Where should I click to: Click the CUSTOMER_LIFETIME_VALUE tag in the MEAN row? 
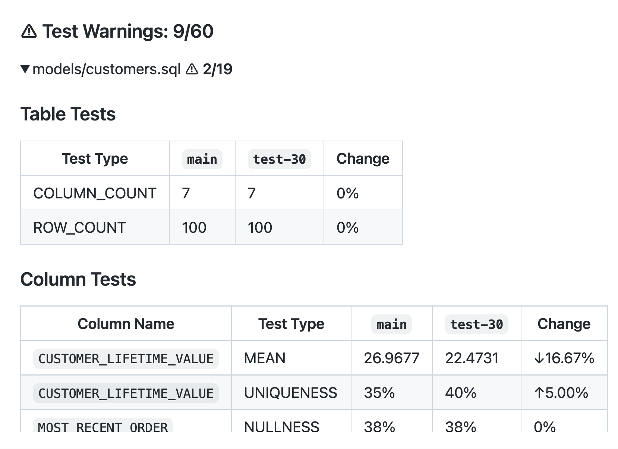pyautogui.click(x=126, y=359)
